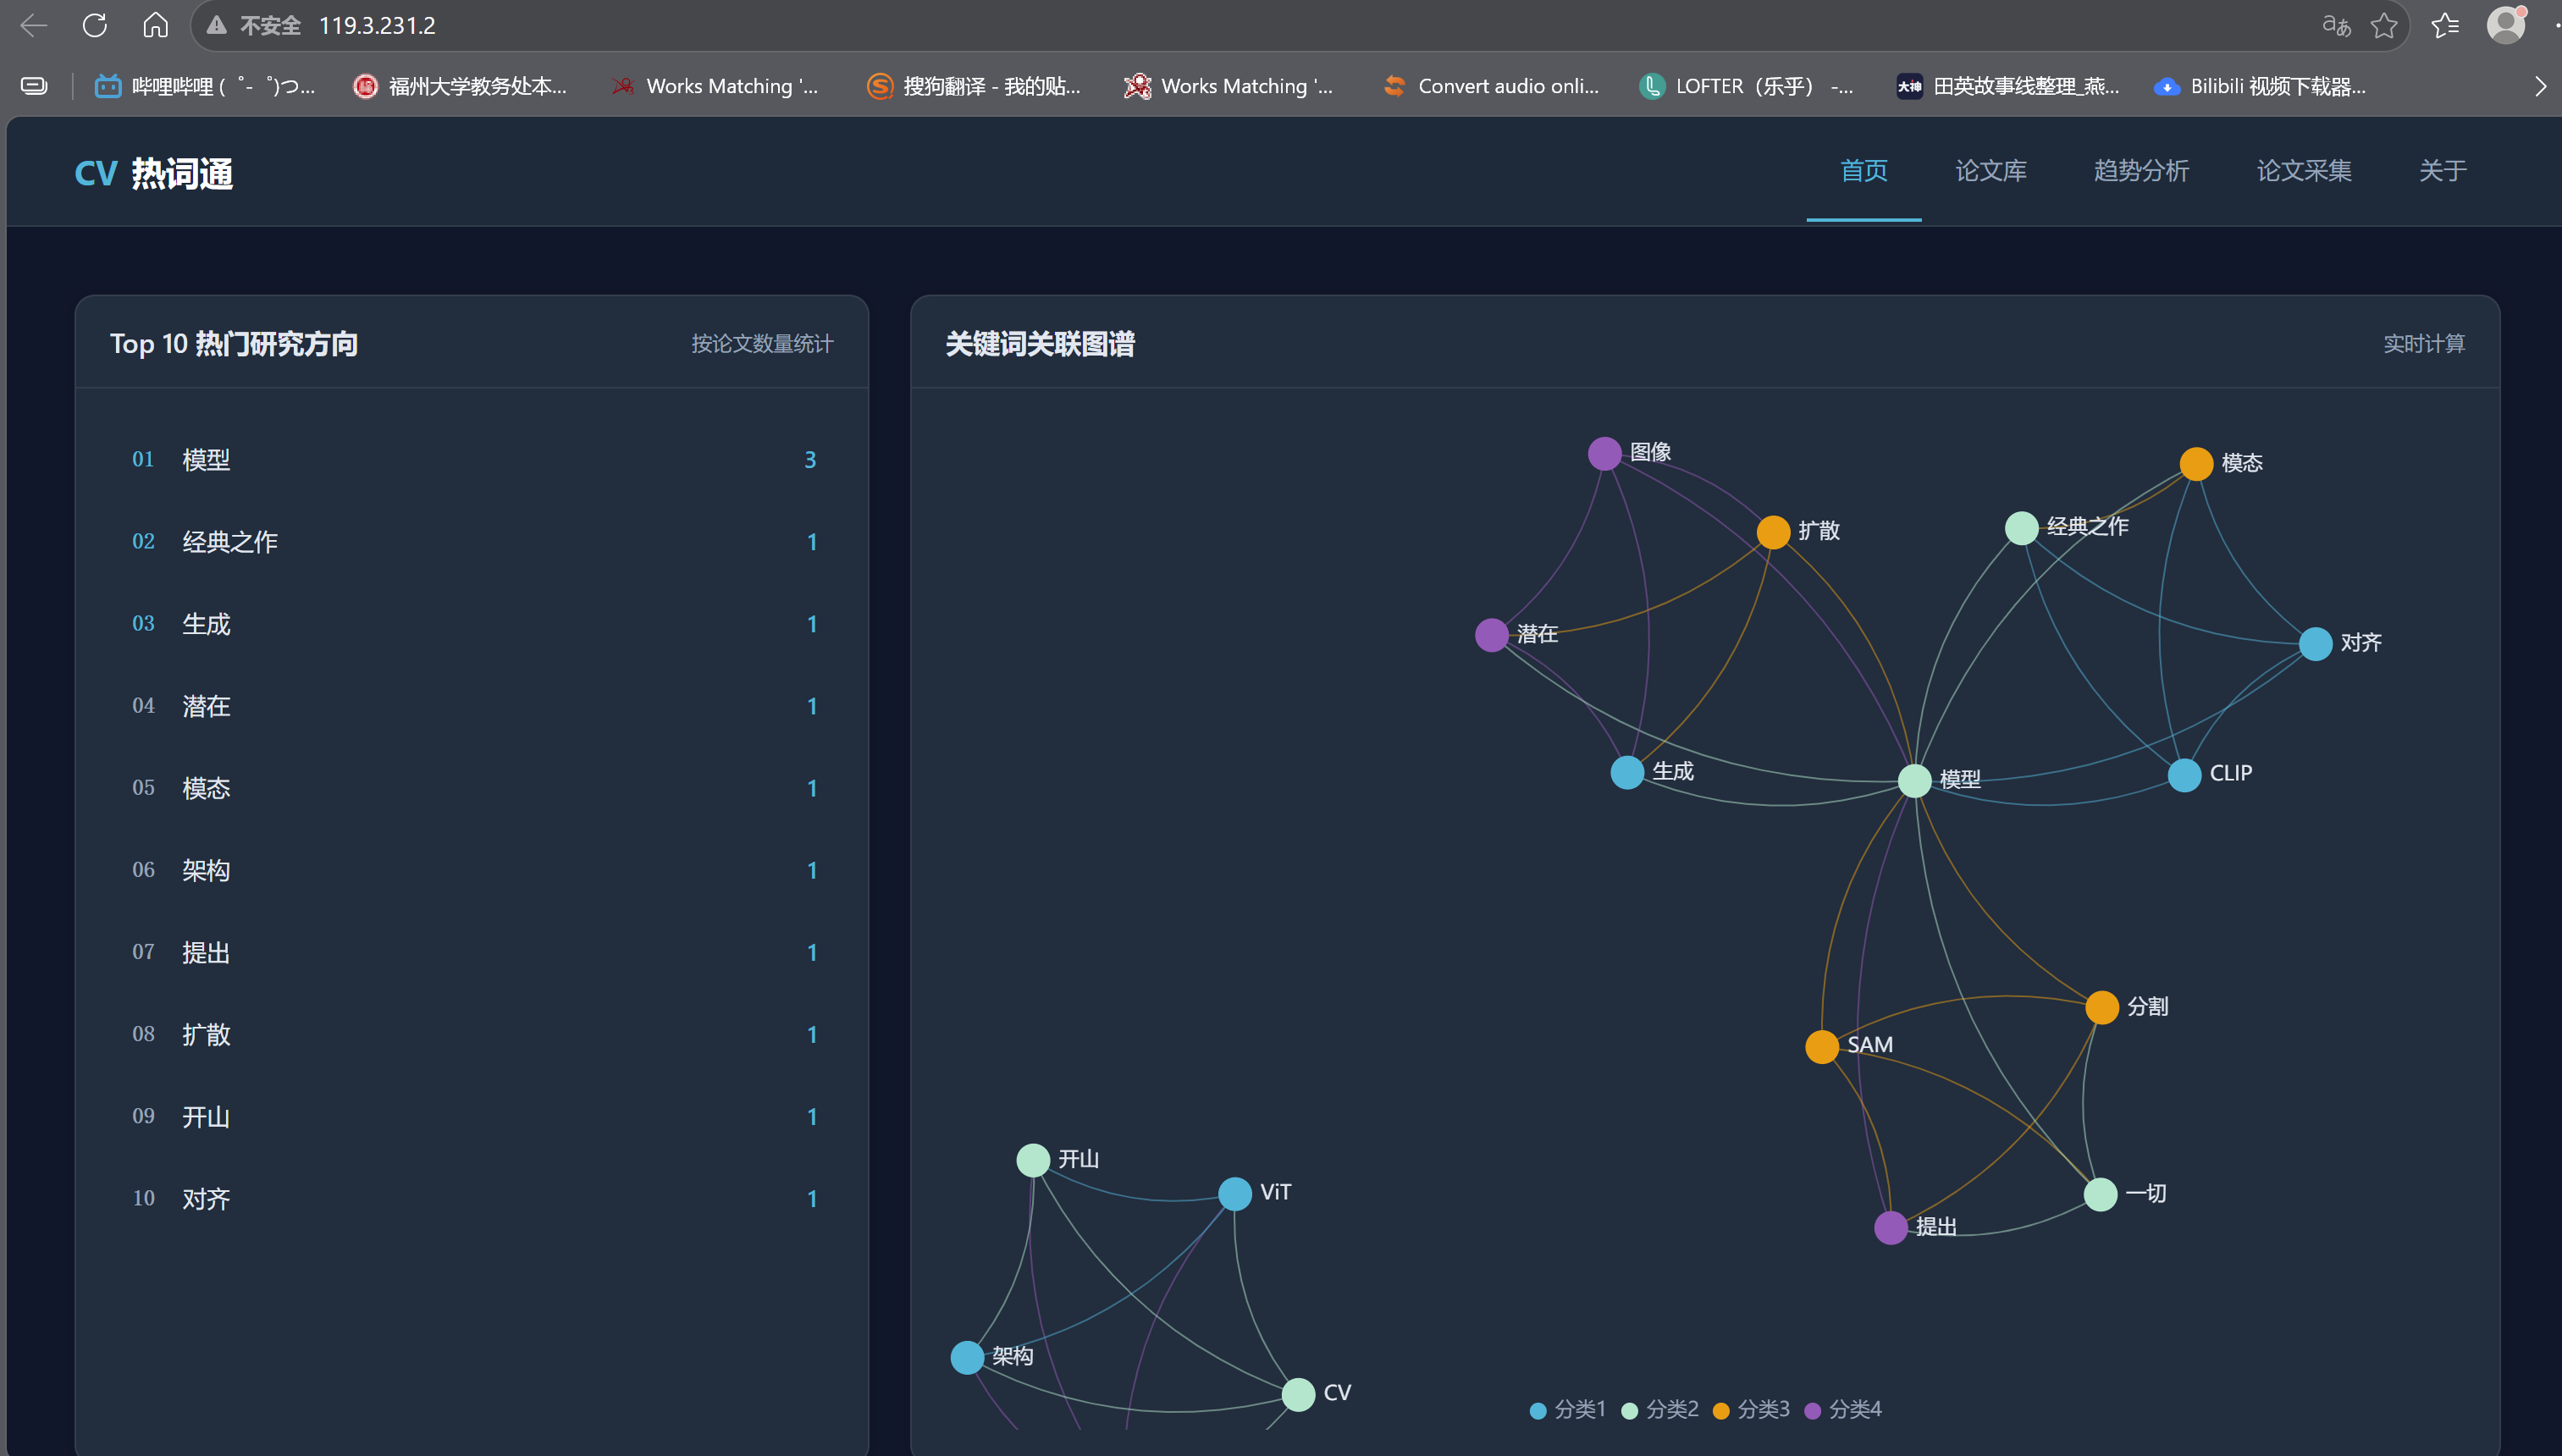Switch to the 首页 tab
The width and height of the screenshot is (2562, 1456).
tap(1864, 171)
